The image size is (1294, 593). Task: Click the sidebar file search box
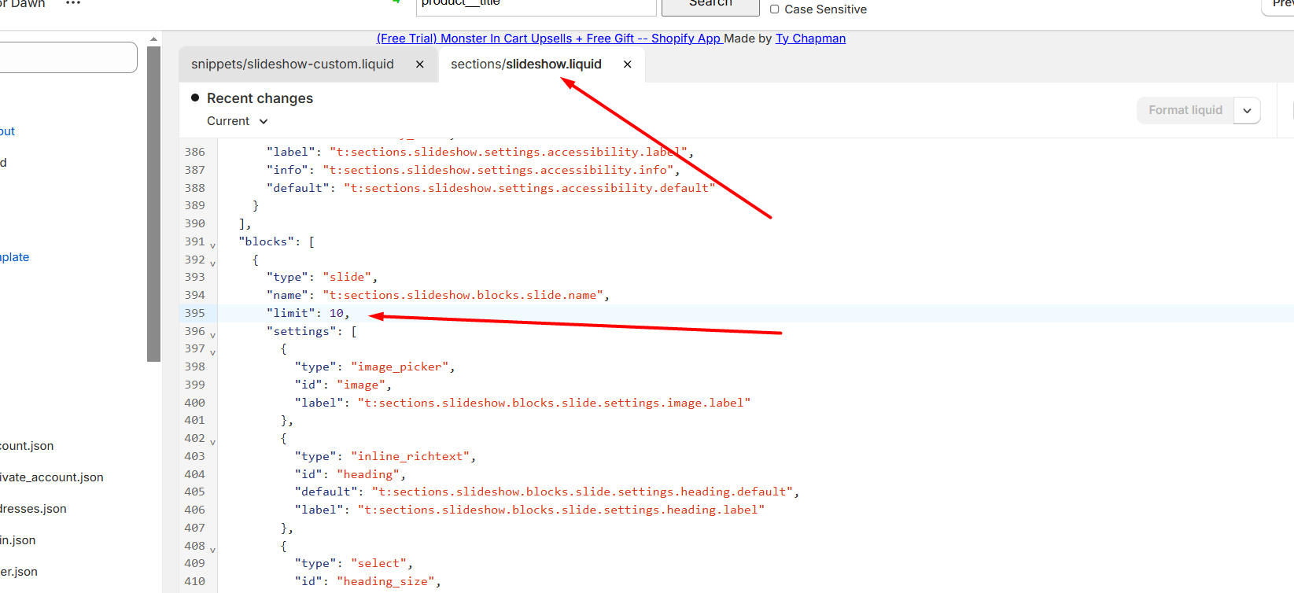pyautogui.click(x=68, y=57)
